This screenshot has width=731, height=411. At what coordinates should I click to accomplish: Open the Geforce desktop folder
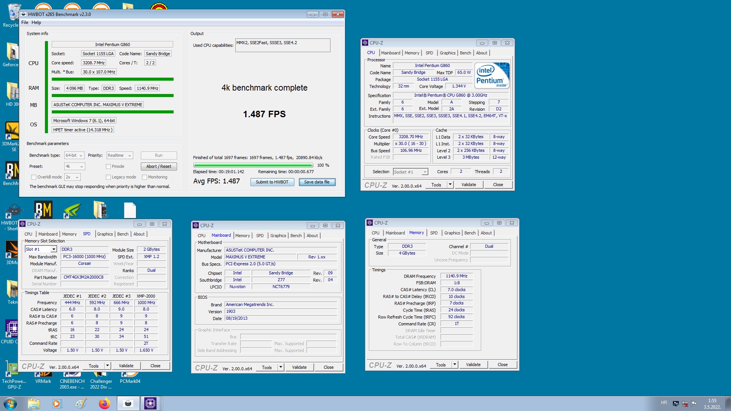[11, 54]
